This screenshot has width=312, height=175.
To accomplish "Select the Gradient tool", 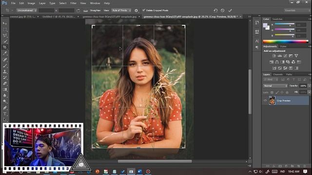I will click(x=5, y=89).
